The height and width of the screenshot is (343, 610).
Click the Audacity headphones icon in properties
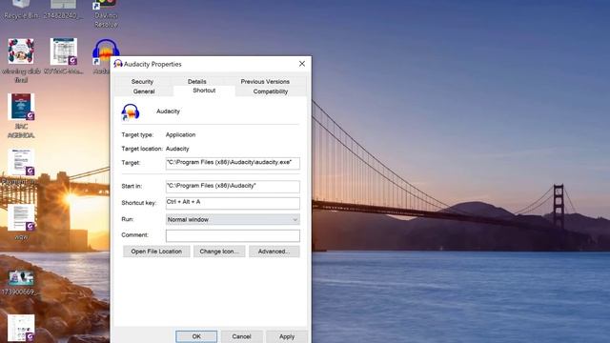(131, 112)
